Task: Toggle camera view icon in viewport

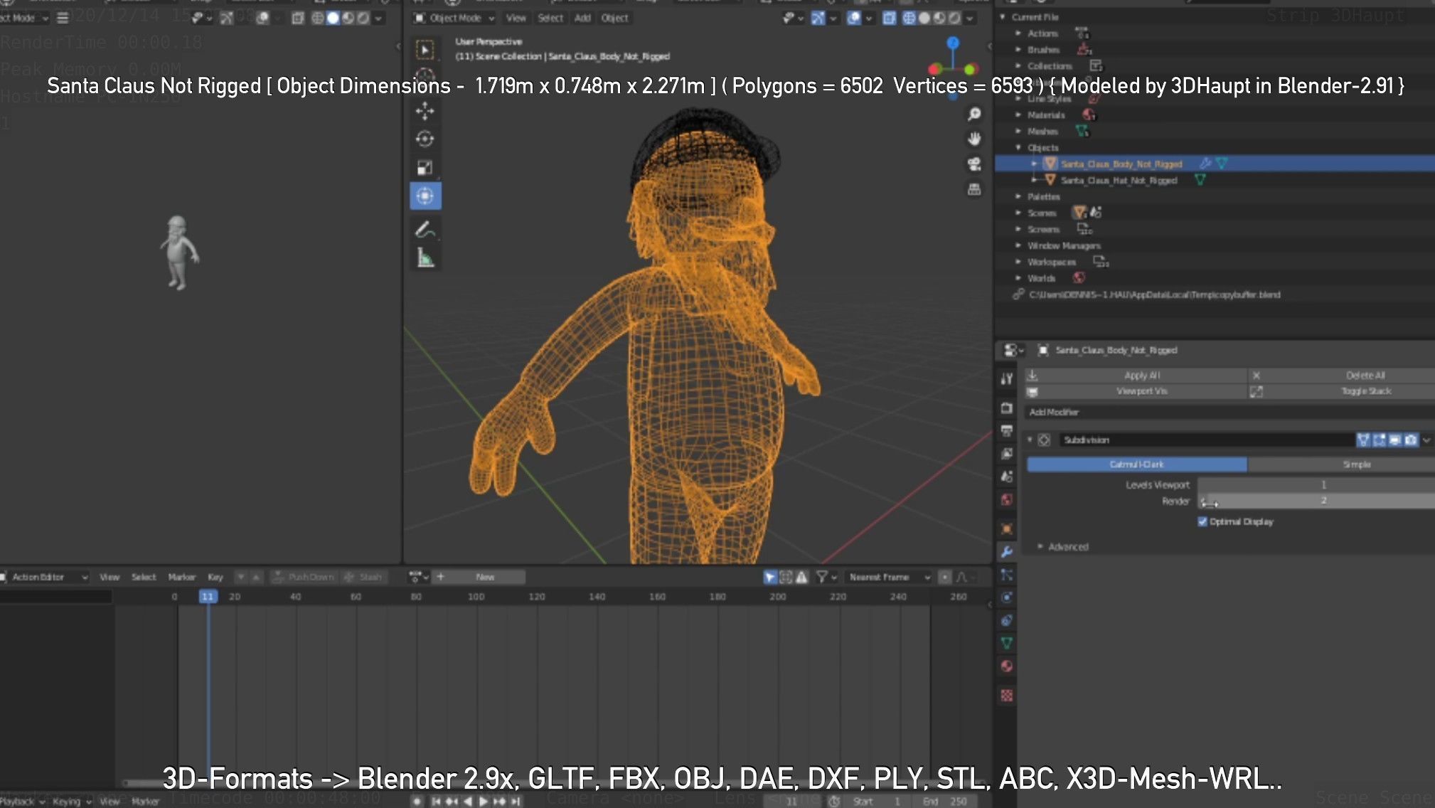Action: pyautogui.click(x=974, y=164)
